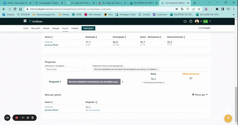
Task: Sort by the Desenvolvimento column
Action: 184,37
